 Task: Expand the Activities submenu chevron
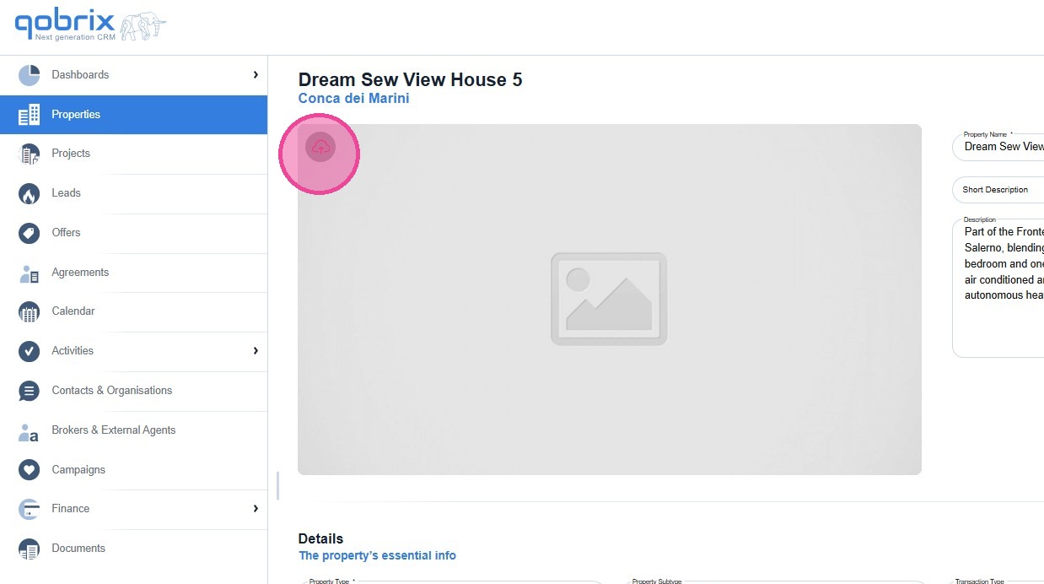click(x=256, y=351)
